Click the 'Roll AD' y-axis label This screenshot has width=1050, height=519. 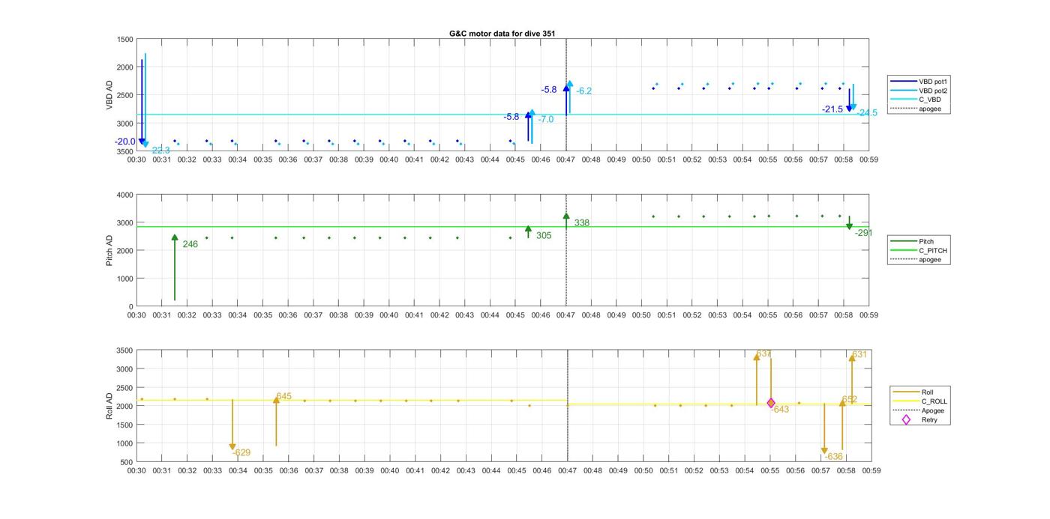coord(109,405)
